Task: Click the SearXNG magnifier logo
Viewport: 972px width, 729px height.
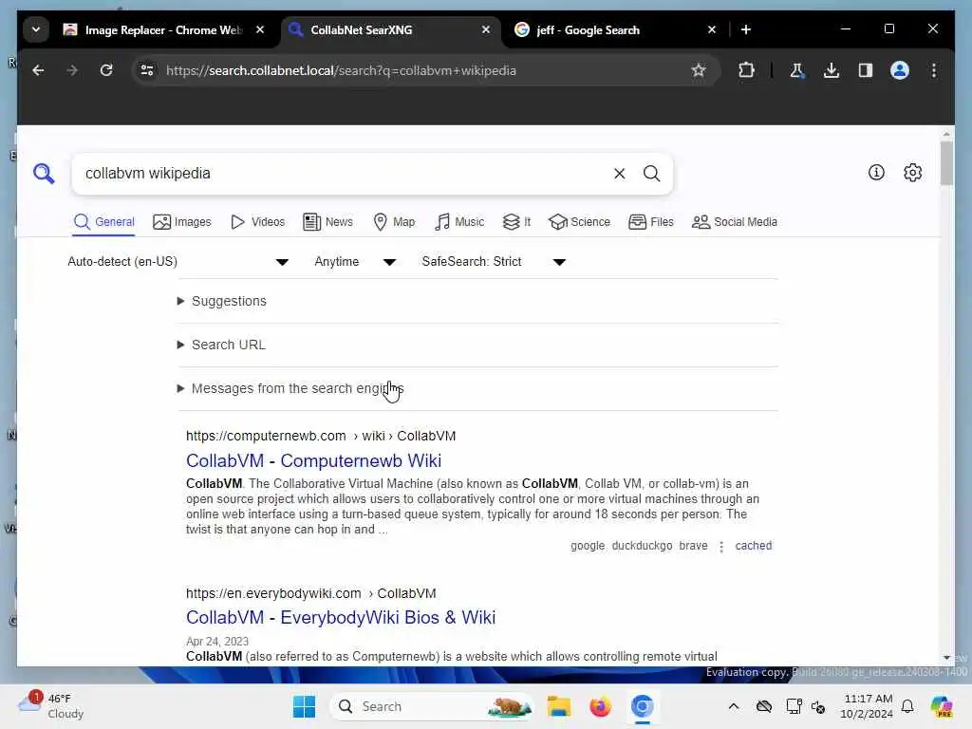Action: tap(44, 174)
